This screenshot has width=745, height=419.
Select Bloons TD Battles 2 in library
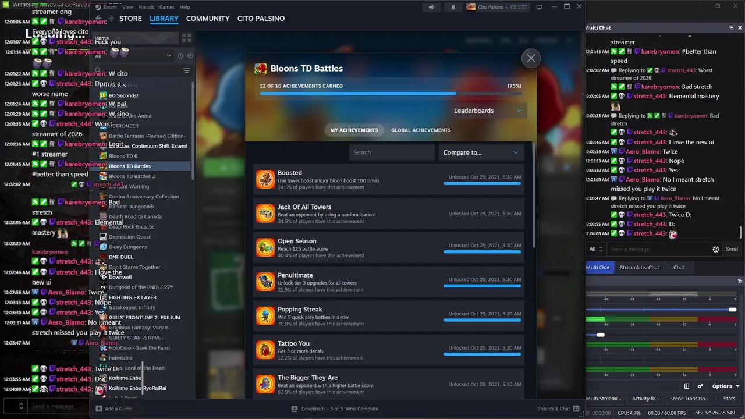tap(132, 176)
